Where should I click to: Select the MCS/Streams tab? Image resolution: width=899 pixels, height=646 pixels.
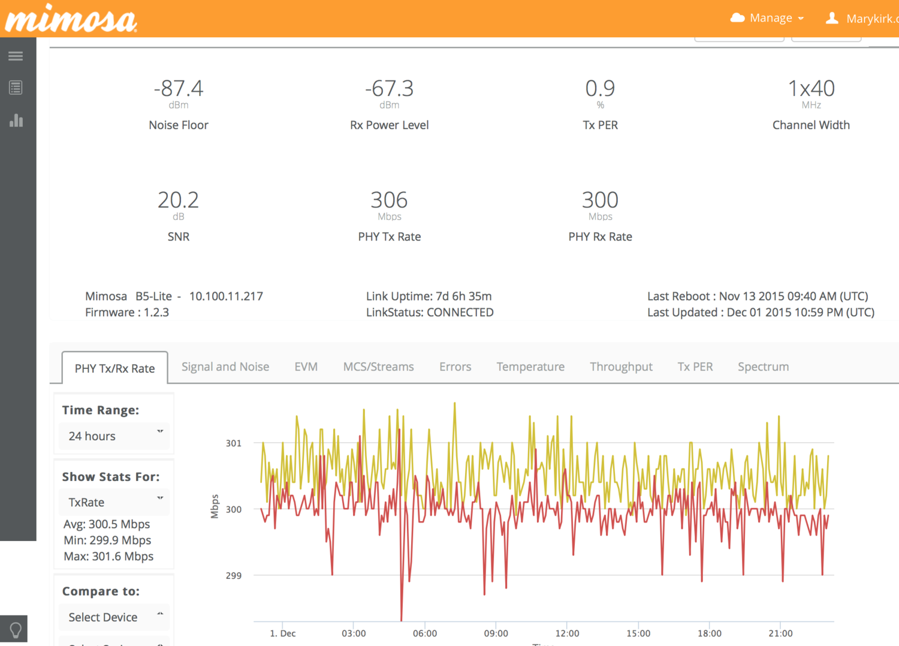click(378, 366)
